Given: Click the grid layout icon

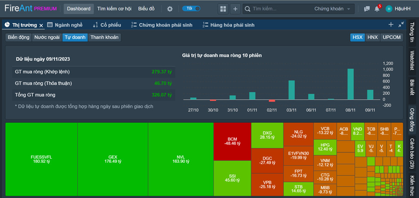Looking at the screenshot, I should click(223, 9).
